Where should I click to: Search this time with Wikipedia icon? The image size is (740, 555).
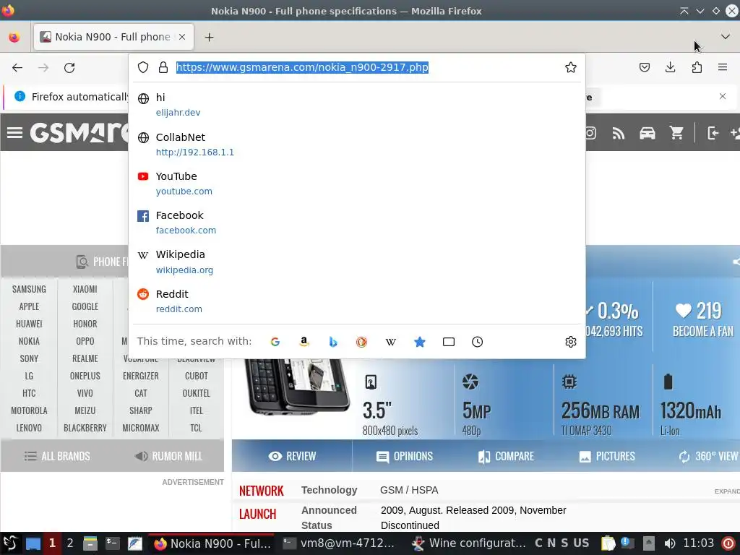click(391, 342)
